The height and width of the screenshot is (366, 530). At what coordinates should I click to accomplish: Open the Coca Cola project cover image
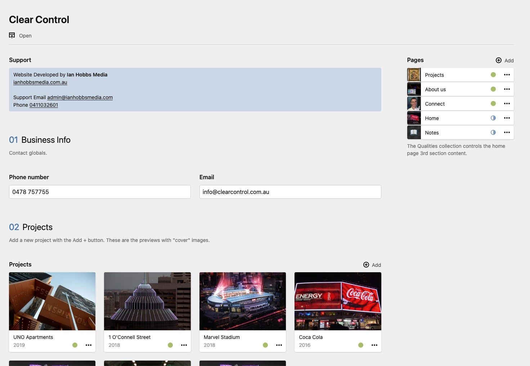point(338,301)
